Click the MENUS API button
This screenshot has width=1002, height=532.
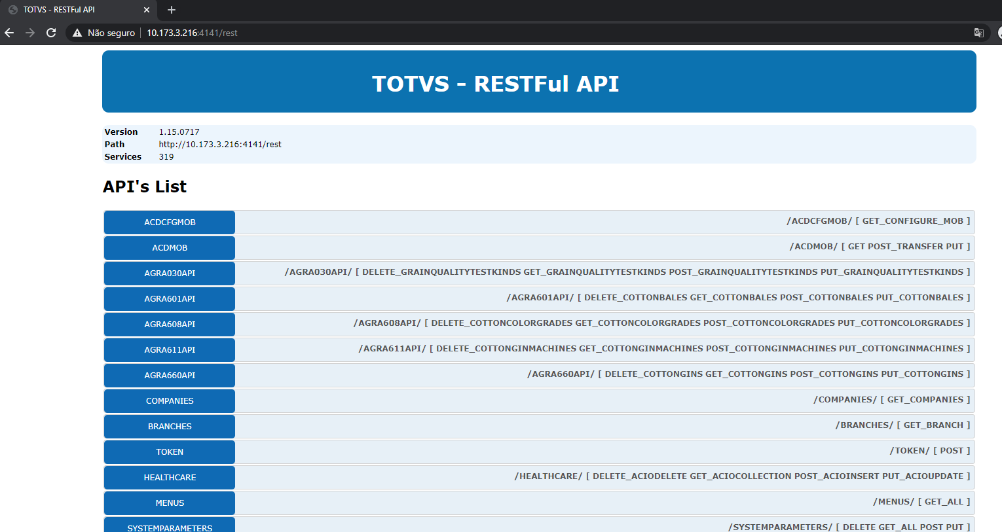pos(170,503)
